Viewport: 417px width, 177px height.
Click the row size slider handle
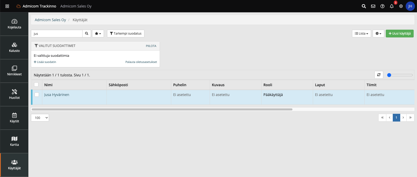[389, 75]
